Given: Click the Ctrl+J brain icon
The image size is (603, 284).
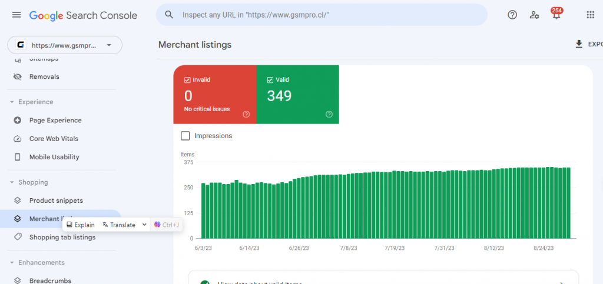Looking at the screenshot, I should pyautogui.click(x=157, y=225).
